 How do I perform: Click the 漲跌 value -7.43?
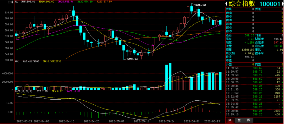[250, 39]
